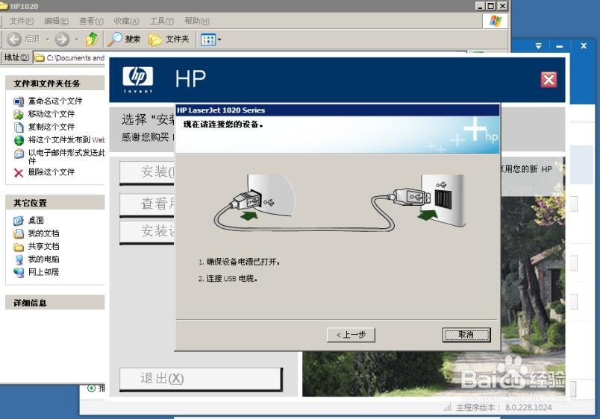Click the Views icon in Explorer toolbar
Screen dimensions: 600x419
point(208,40)
